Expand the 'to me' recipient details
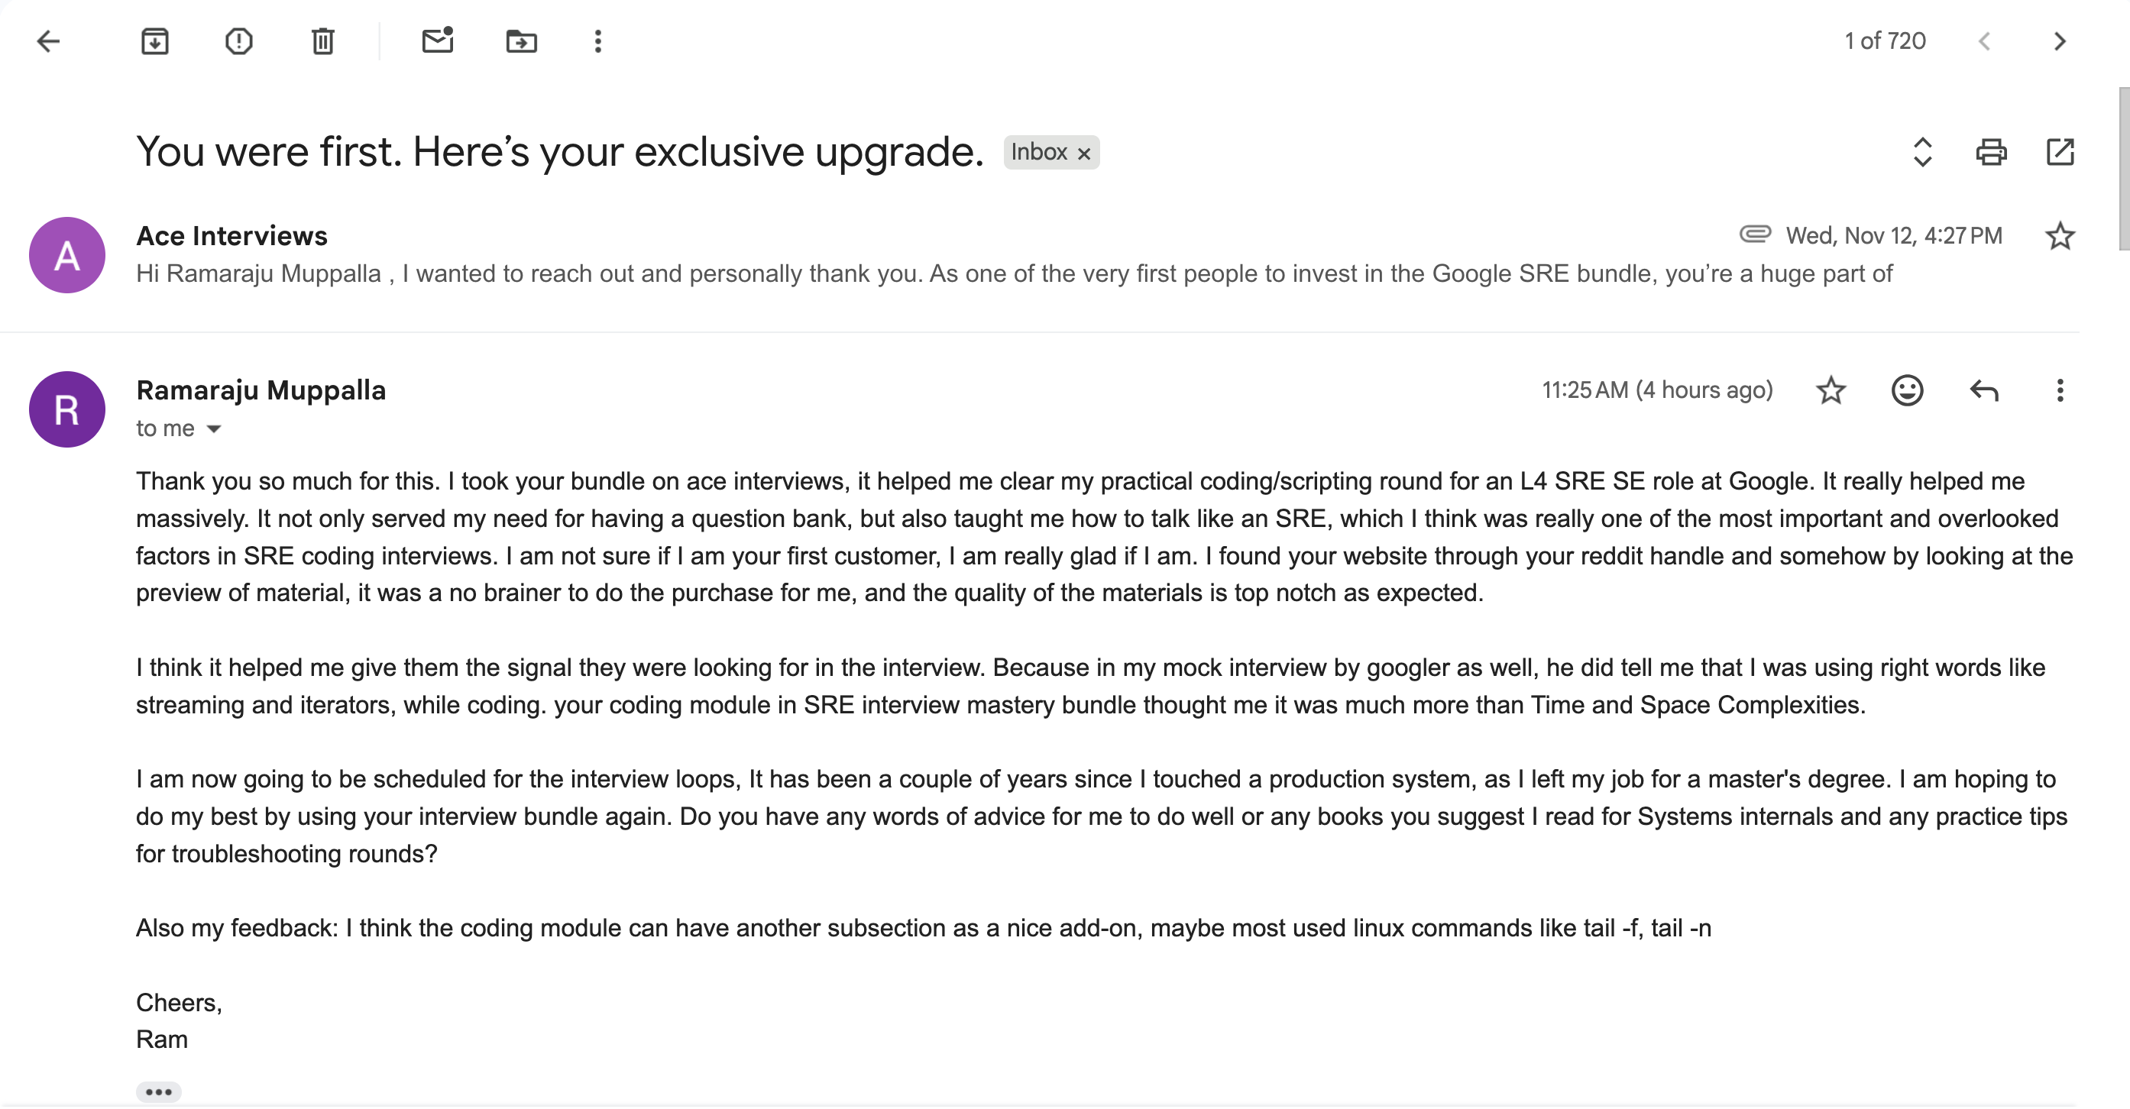The height and width of the screenshot is (1109, 2130). (x=214, y=429)
